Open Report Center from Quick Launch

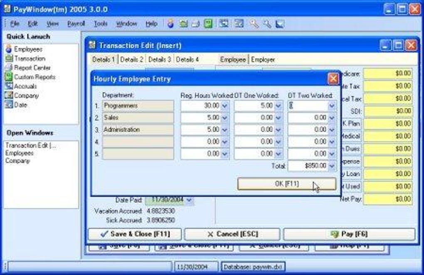(x=28, y=68)
